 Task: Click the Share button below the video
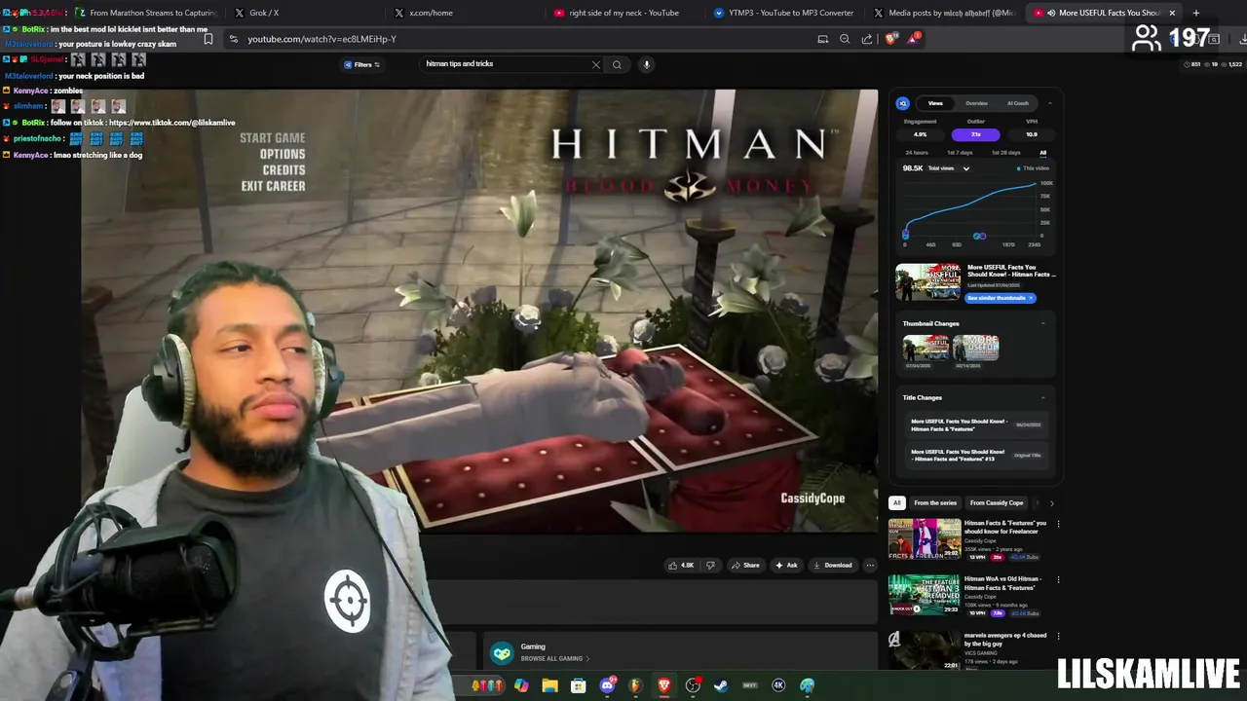pos(745,565)
